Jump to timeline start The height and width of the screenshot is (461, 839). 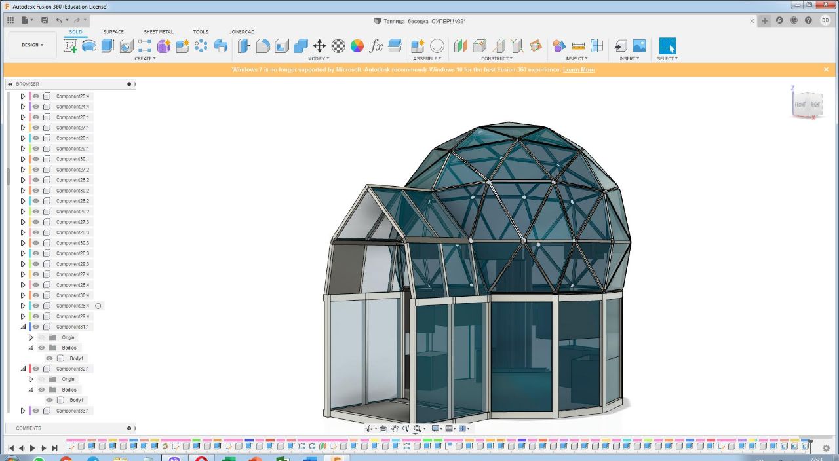tap(10, 448)
